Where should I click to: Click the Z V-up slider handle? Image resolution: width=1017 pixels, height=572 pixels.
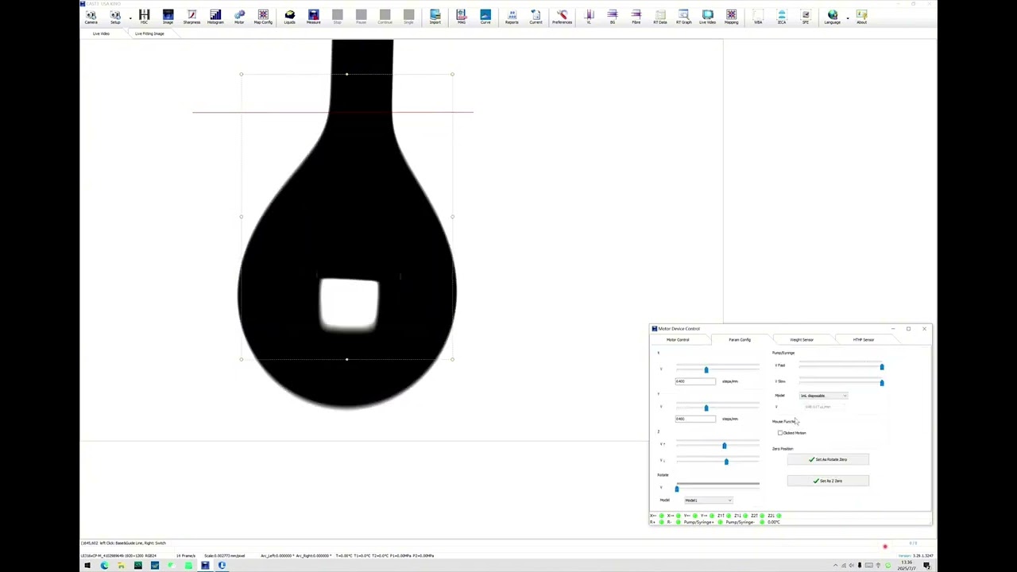(724, 446)
